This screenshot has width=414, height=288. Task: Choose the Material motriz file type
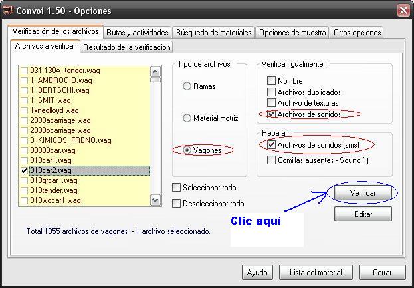click(x=187, y=118)
